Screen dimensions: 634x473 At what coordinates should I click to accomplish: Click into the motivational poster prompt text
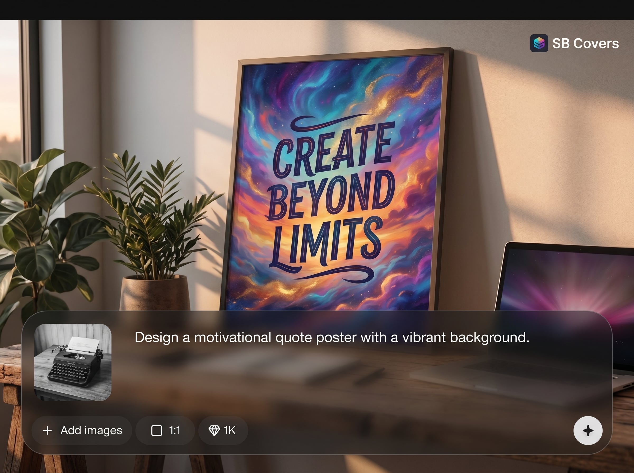click(332, 337)
